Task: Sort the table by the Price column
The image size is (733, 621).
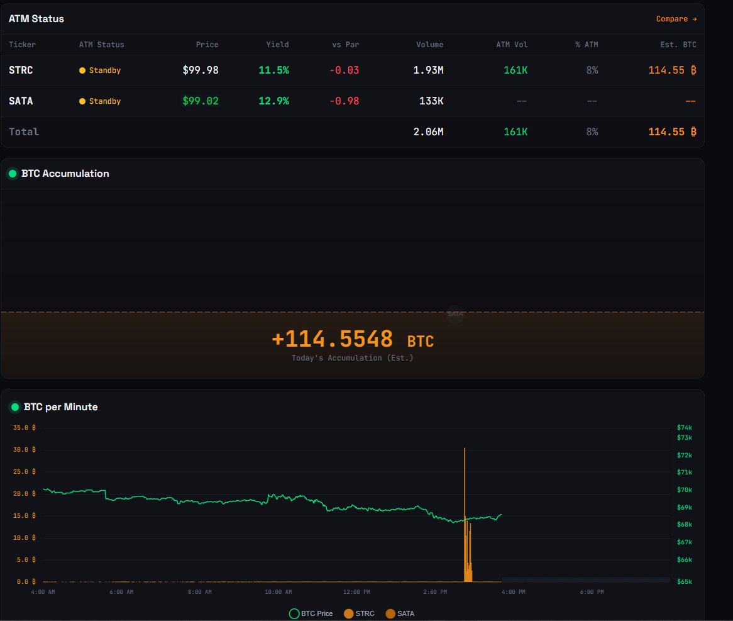Action: (x=207, y=45)
